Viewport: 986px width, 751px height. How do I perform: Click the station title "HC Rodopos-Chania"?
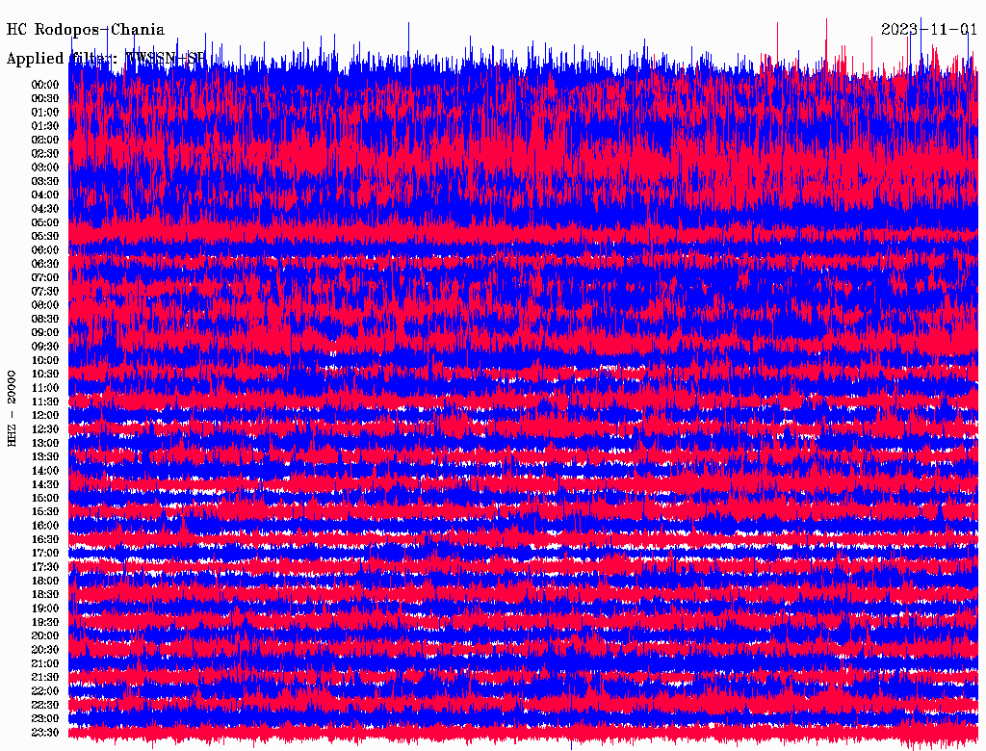tap(86, 30)
